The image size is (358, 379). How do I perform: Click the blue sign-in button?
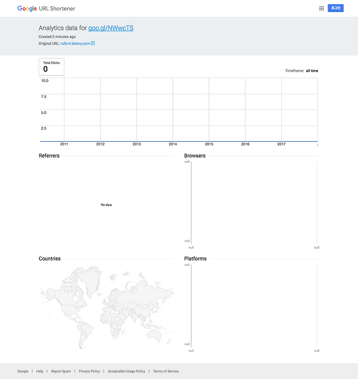pyautogui.click(x=336, y=8)
